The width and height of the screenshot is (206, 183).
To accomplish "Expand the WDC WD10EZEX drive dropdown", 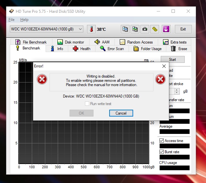I will click(x=47, y=29).
